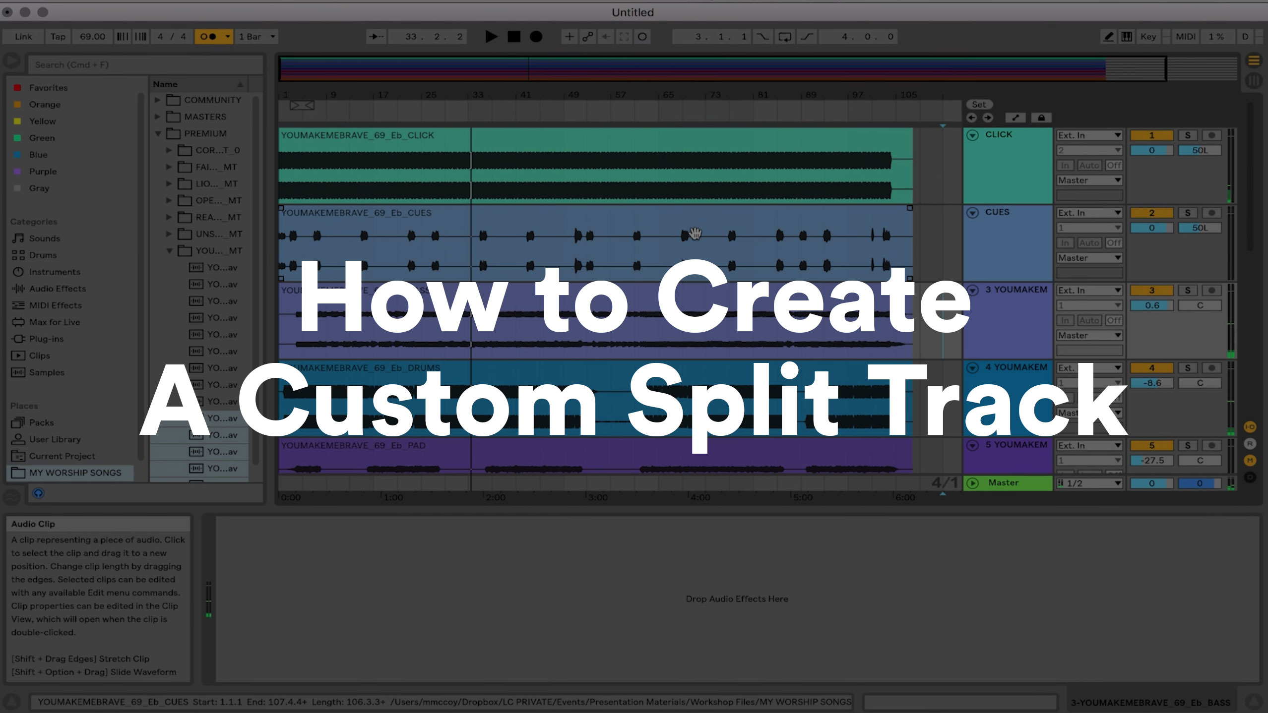
Task: Click the Play button to start playback
Action: (x=490, y=37)
